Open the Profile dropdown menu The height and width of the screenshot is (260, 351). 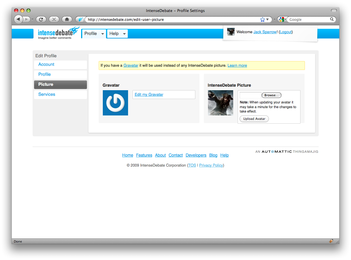[94, 34]
